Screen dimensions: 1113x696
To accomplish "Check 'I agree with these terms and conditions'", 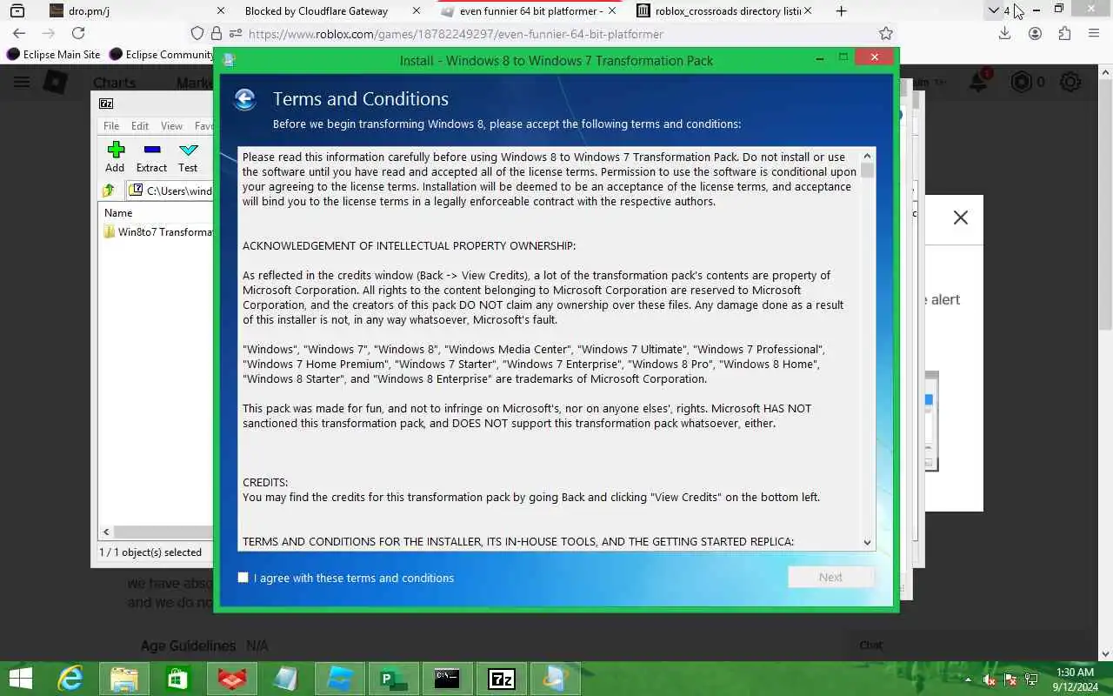I will pos(243,578).
